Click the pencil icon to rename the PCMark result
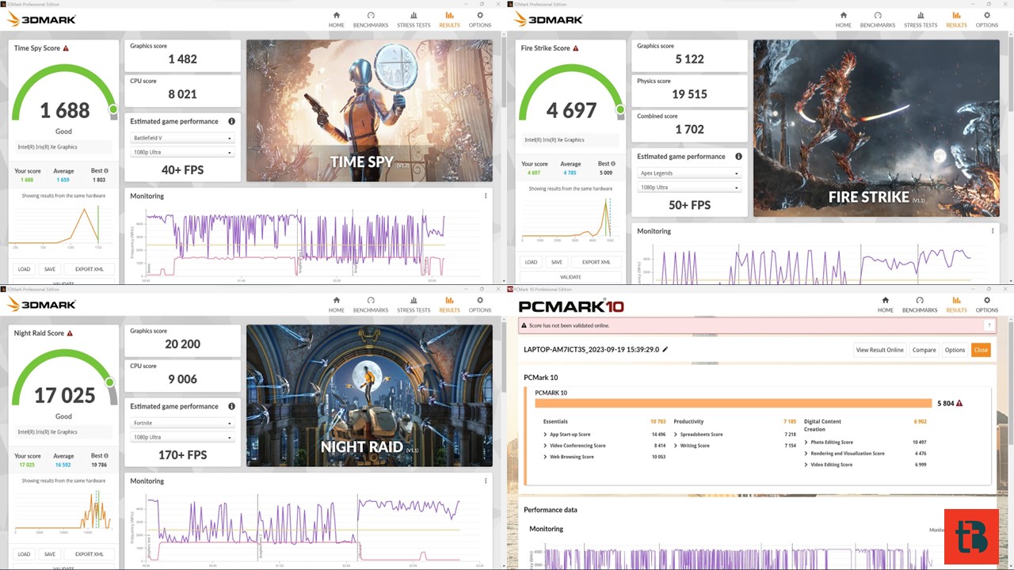This screenshot has width=1014, height=570. point(665,349)
